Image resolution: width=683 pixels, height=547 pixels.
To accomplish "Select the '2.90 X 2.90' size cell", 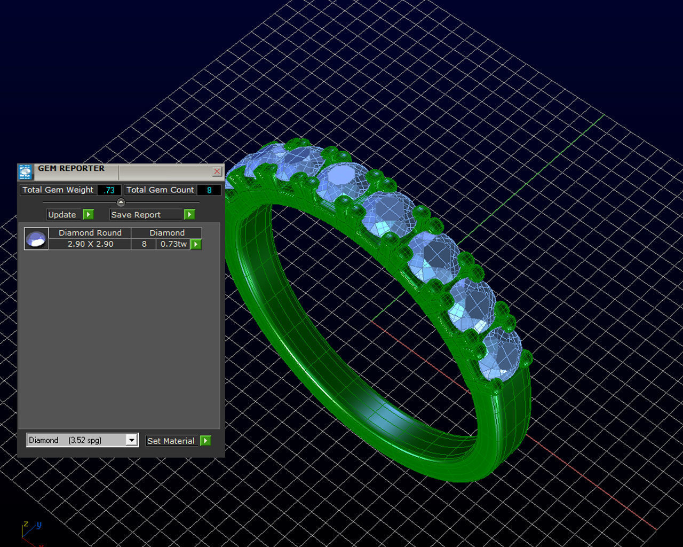I will [x=90, y=244].
